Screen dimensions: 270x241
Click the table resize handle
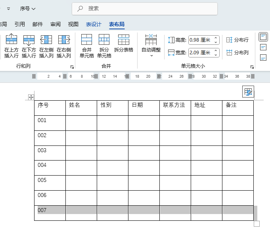[x=257, y=224]
